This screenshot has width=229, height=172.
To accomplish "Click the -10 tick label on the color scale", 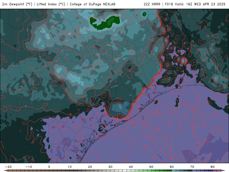I will pos(29,167).
